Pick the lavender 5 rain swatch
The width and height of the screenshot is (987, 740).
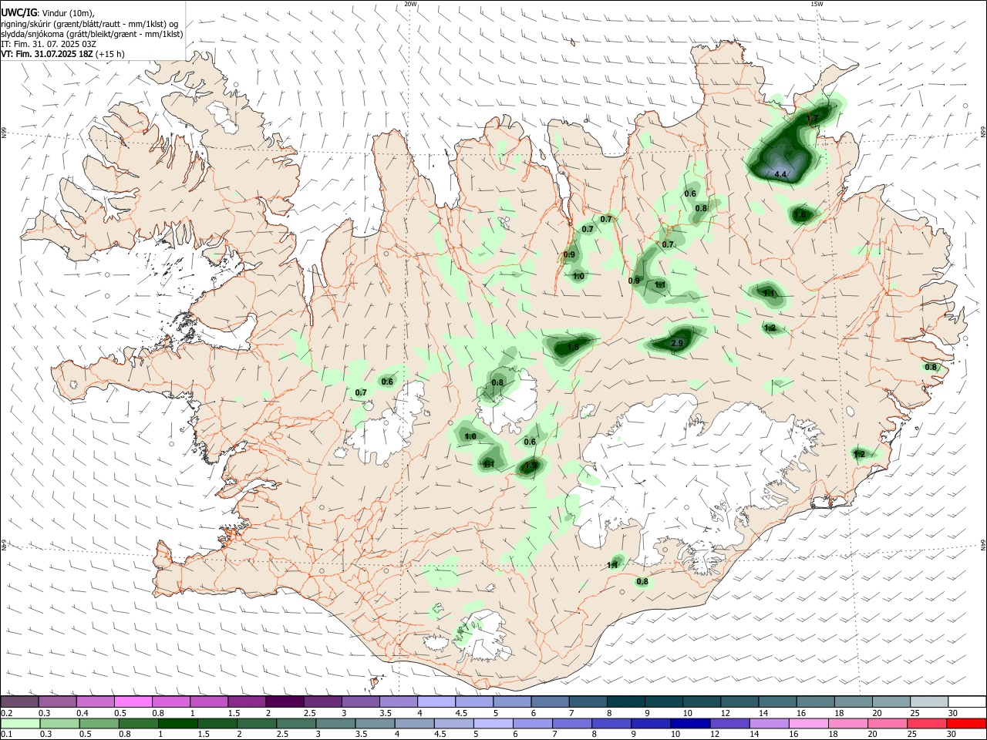(x=493, y=723)
